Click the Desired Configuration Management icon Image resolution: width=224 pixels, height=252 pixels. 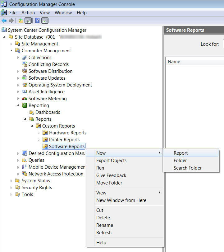(25, 153)
